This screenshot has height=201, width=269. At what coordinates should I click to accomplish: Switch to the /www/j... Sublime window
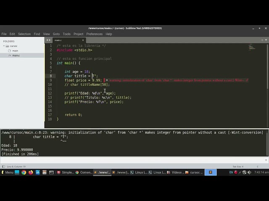(121, 173)
